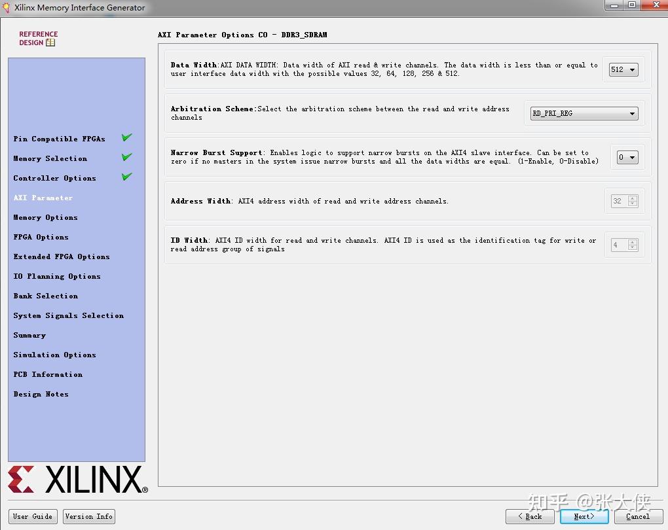Click the User Guide button
Viewport: 668px width, 530px height.
coord(33,516)
